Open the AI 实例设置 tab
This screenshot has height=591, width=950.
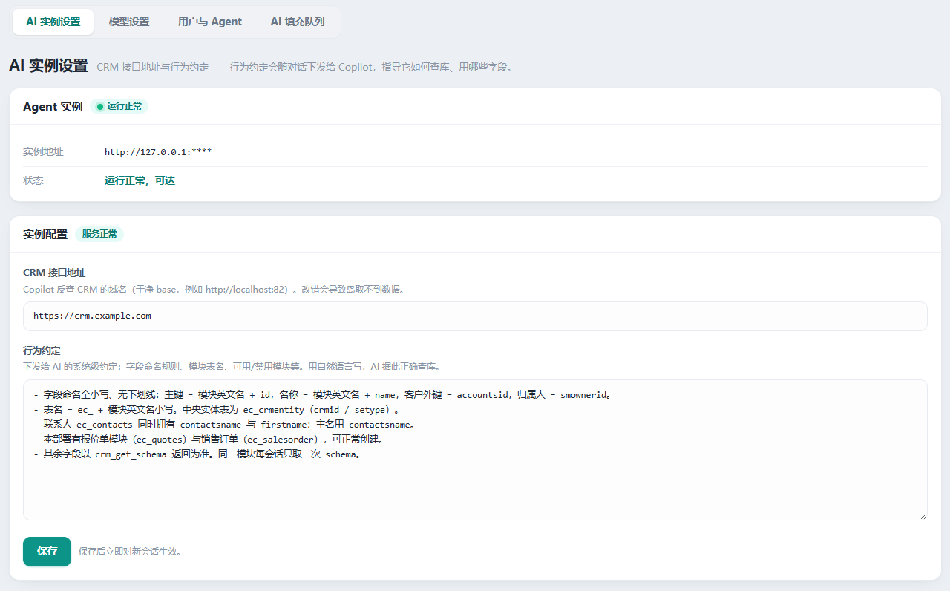53,22
